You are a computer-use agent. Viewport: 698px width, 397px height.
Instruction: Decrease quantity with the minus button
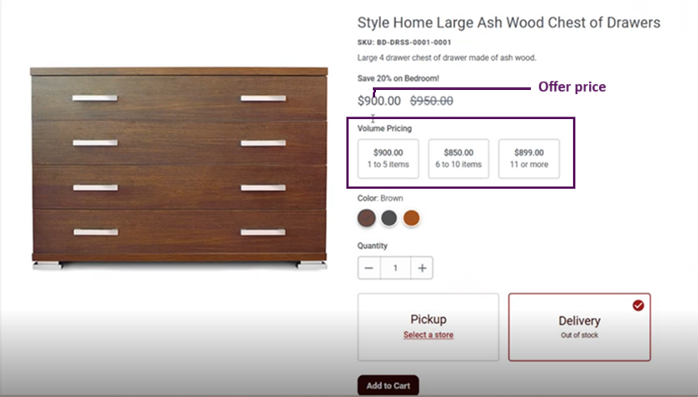click(x=369, y=268)
